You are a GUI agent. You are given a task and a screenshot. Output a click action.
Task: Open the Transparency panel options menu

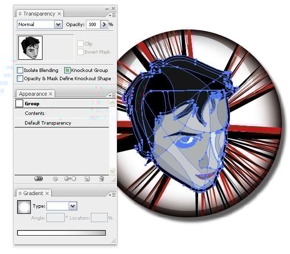pos(112,15)
